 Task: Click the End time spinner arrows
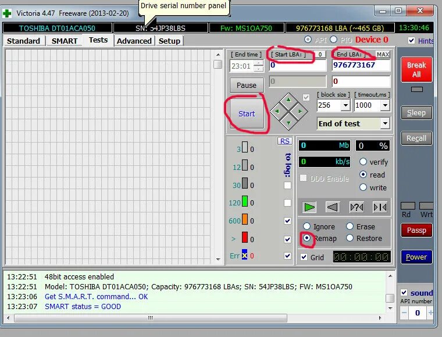tap(258, 66)
